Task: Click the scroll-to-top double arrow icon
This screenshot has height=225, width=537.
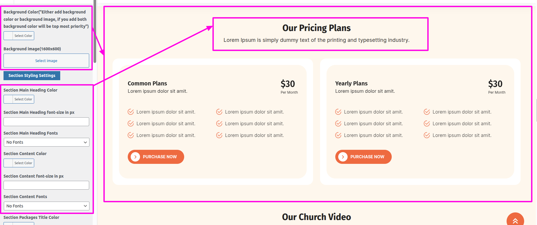Action: pos(515,221)
